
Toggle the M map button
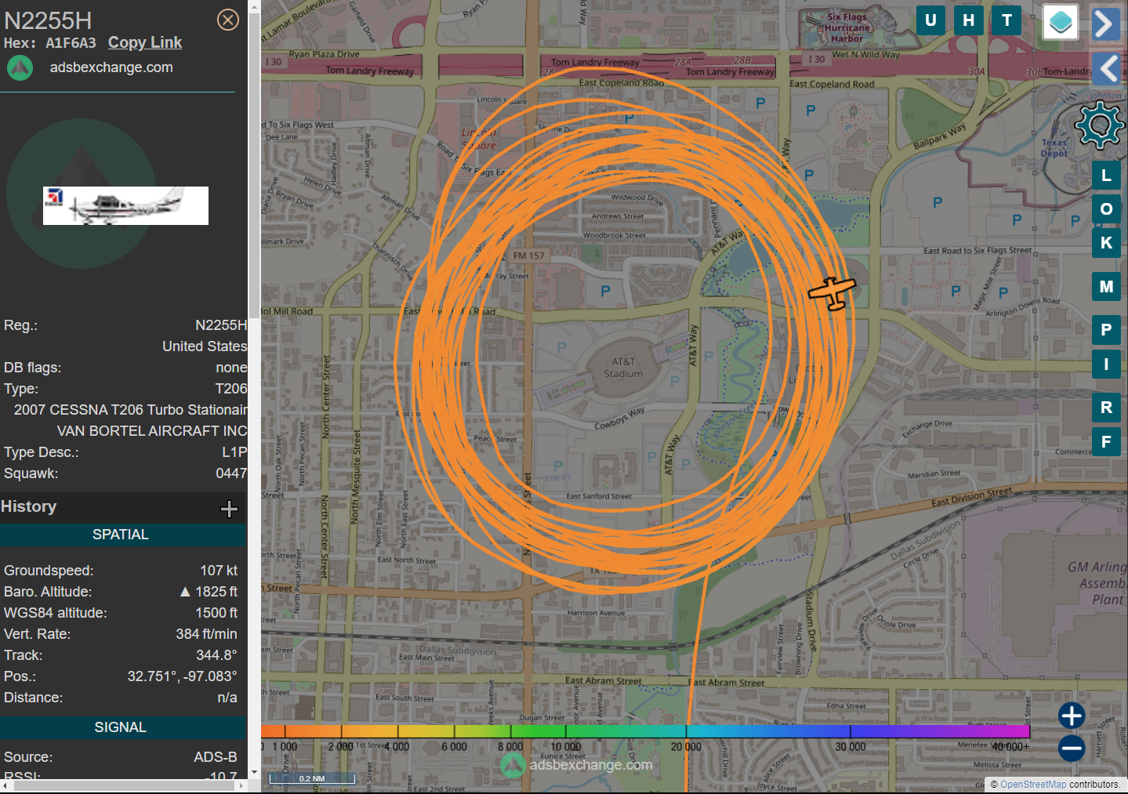tap(1106, 287)
